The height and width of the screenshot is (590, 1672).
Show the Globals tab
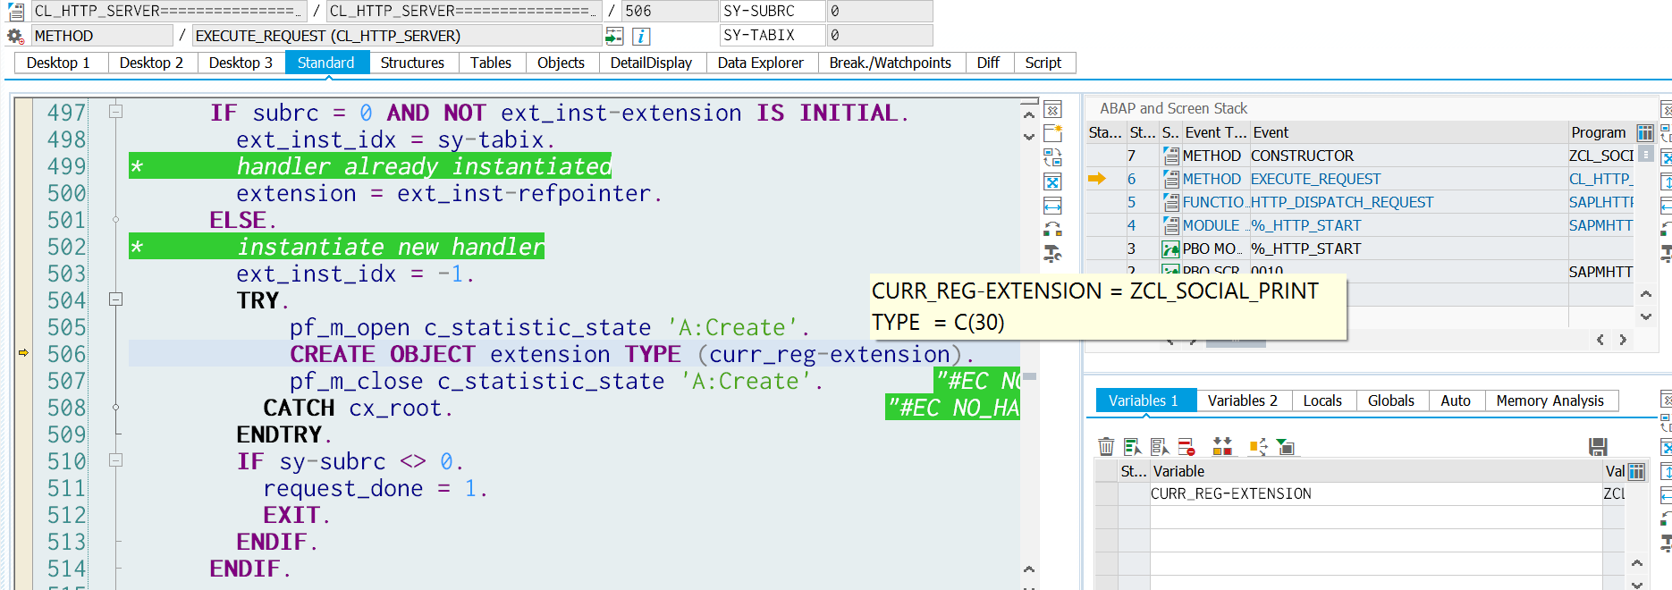1391,400
